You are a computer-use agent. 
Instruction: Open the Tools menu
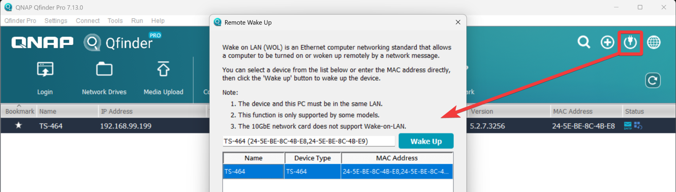pyautogui.click(x=115, y=21)
